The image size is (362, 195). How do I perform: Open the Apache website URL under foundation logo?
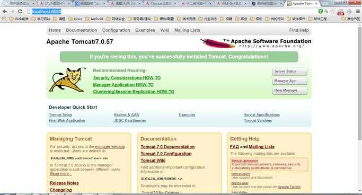point(271,46)
